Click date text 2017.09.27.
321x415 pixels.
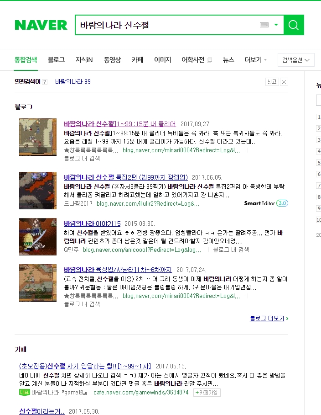coord(195,124)
